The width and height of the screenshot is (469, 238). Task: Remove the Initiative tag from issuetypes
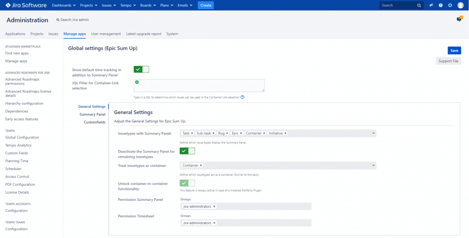pos(285,133)
